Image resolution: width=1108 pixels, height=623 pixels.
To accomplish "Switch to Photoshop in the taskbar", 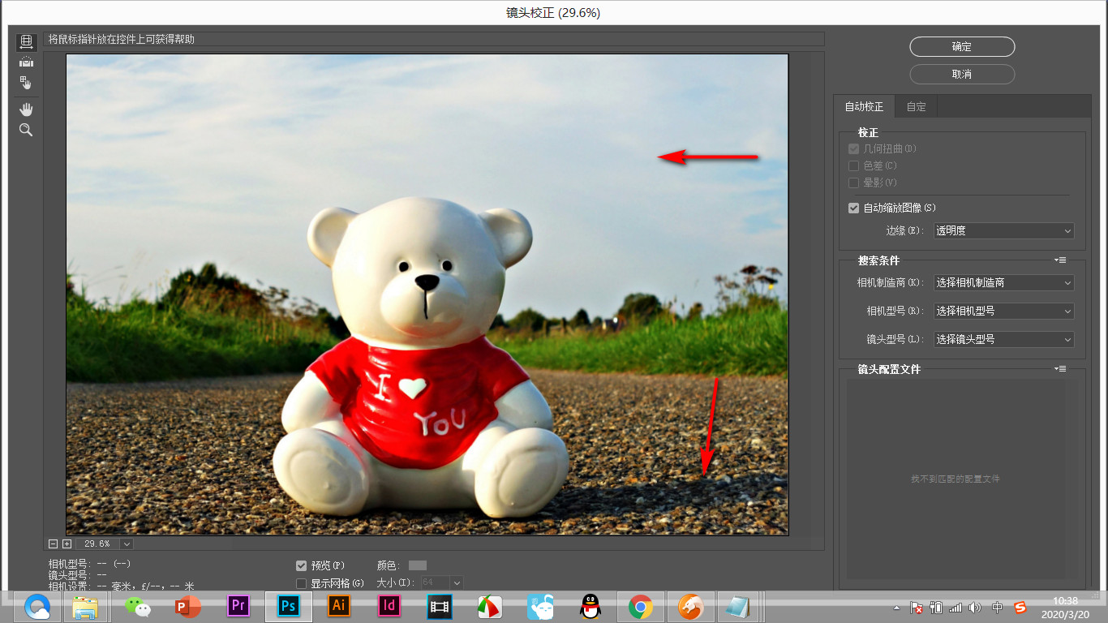I will 289,606.
